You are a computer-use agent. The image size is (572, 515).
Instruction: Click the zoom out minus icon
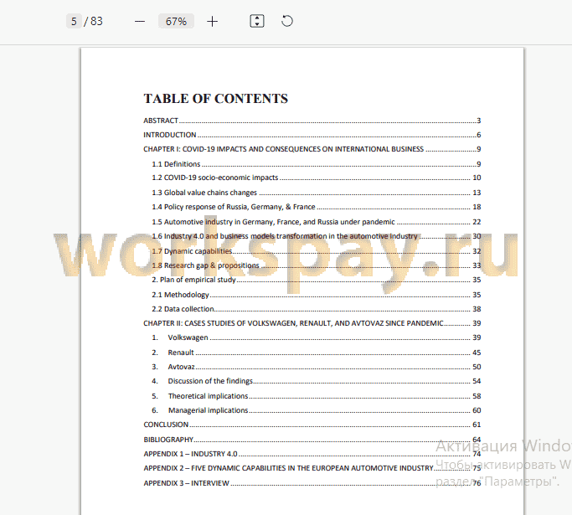click(x=140, y=22)
